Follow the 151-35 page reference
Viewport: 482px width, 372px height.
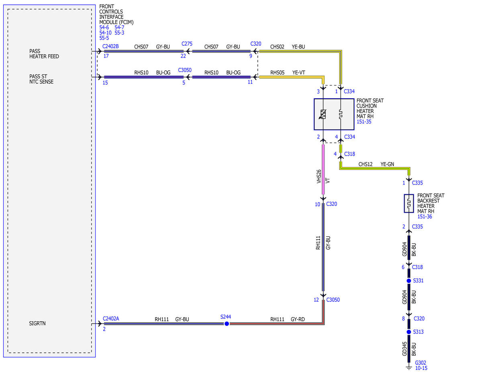click(x=365, y=122)
